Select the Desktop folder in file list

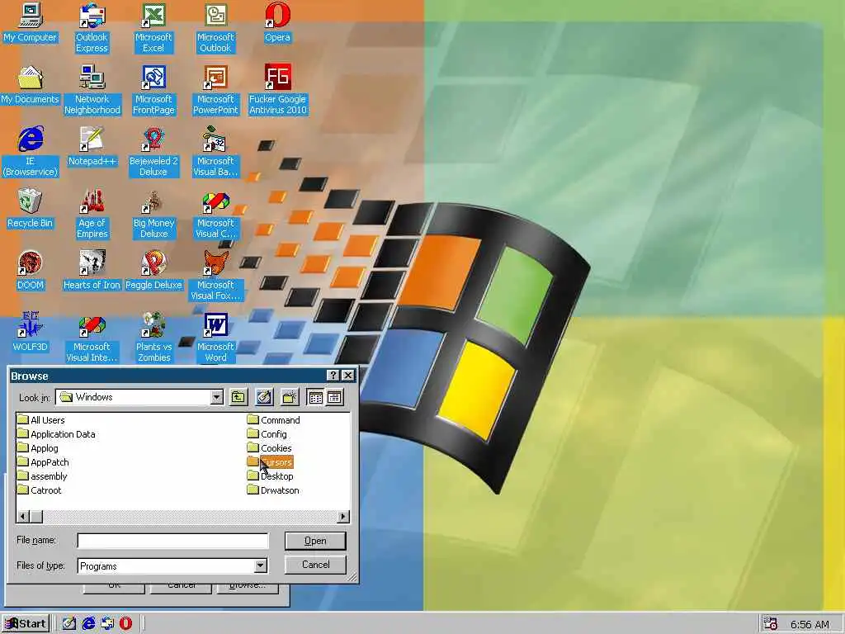[x=271, y=476]
